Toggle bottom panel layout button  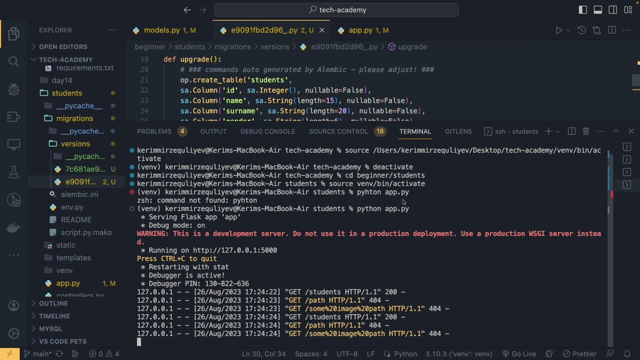click(598, 10)
